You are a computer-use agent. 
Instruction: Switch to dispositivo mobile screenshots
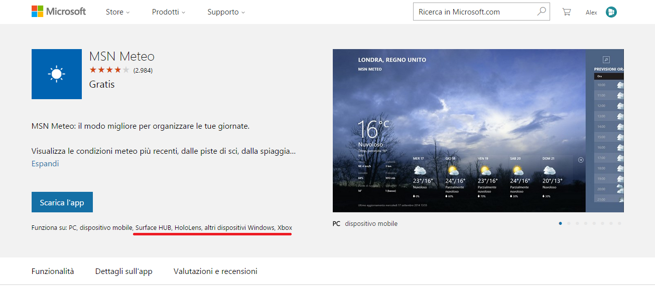(x=371, y=224)
